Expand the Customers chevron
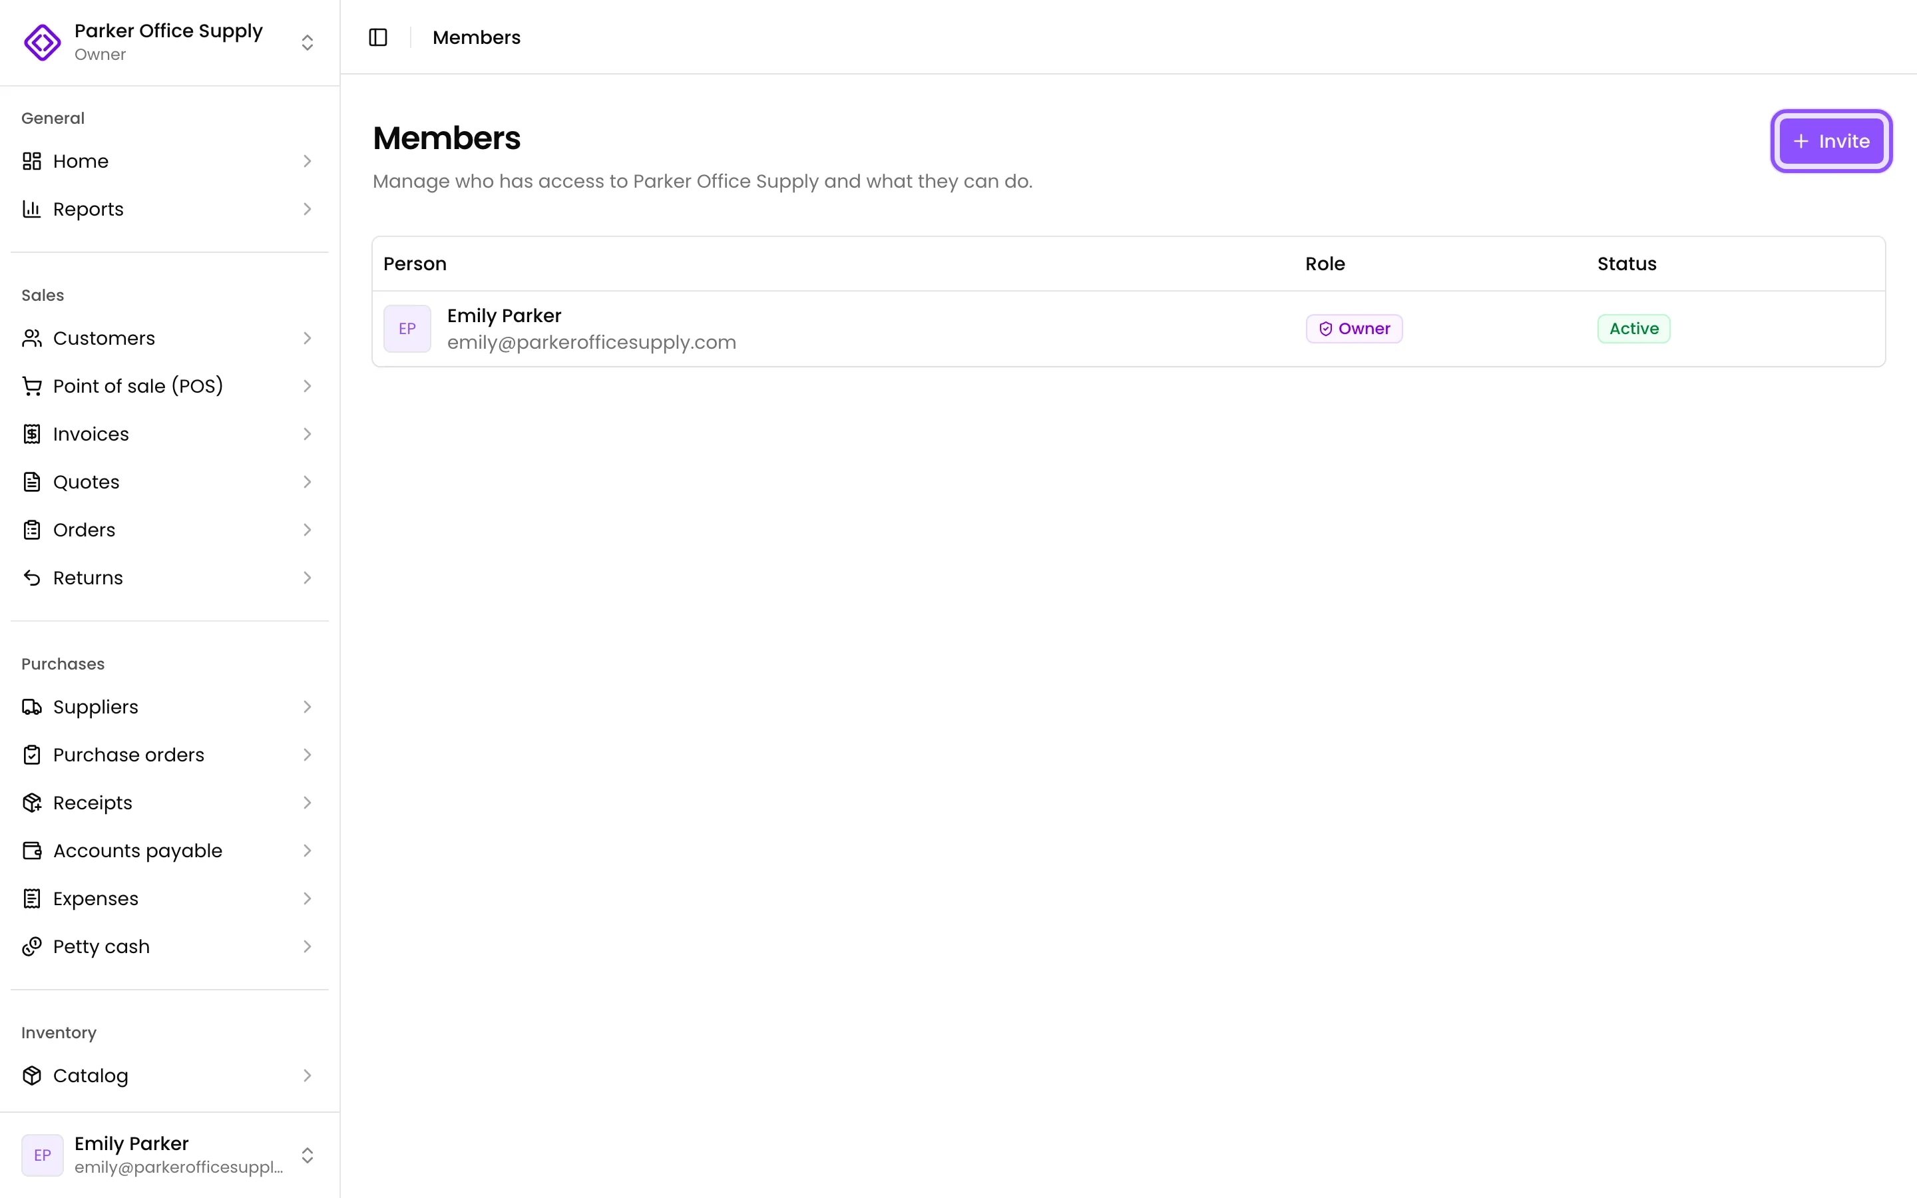1917x1198 pixels. 308,338
